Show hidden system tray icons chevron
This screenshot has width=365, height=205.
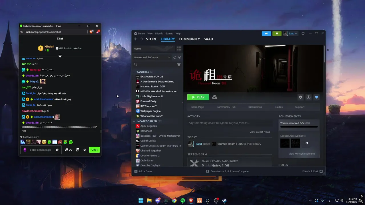pos(310,200)
